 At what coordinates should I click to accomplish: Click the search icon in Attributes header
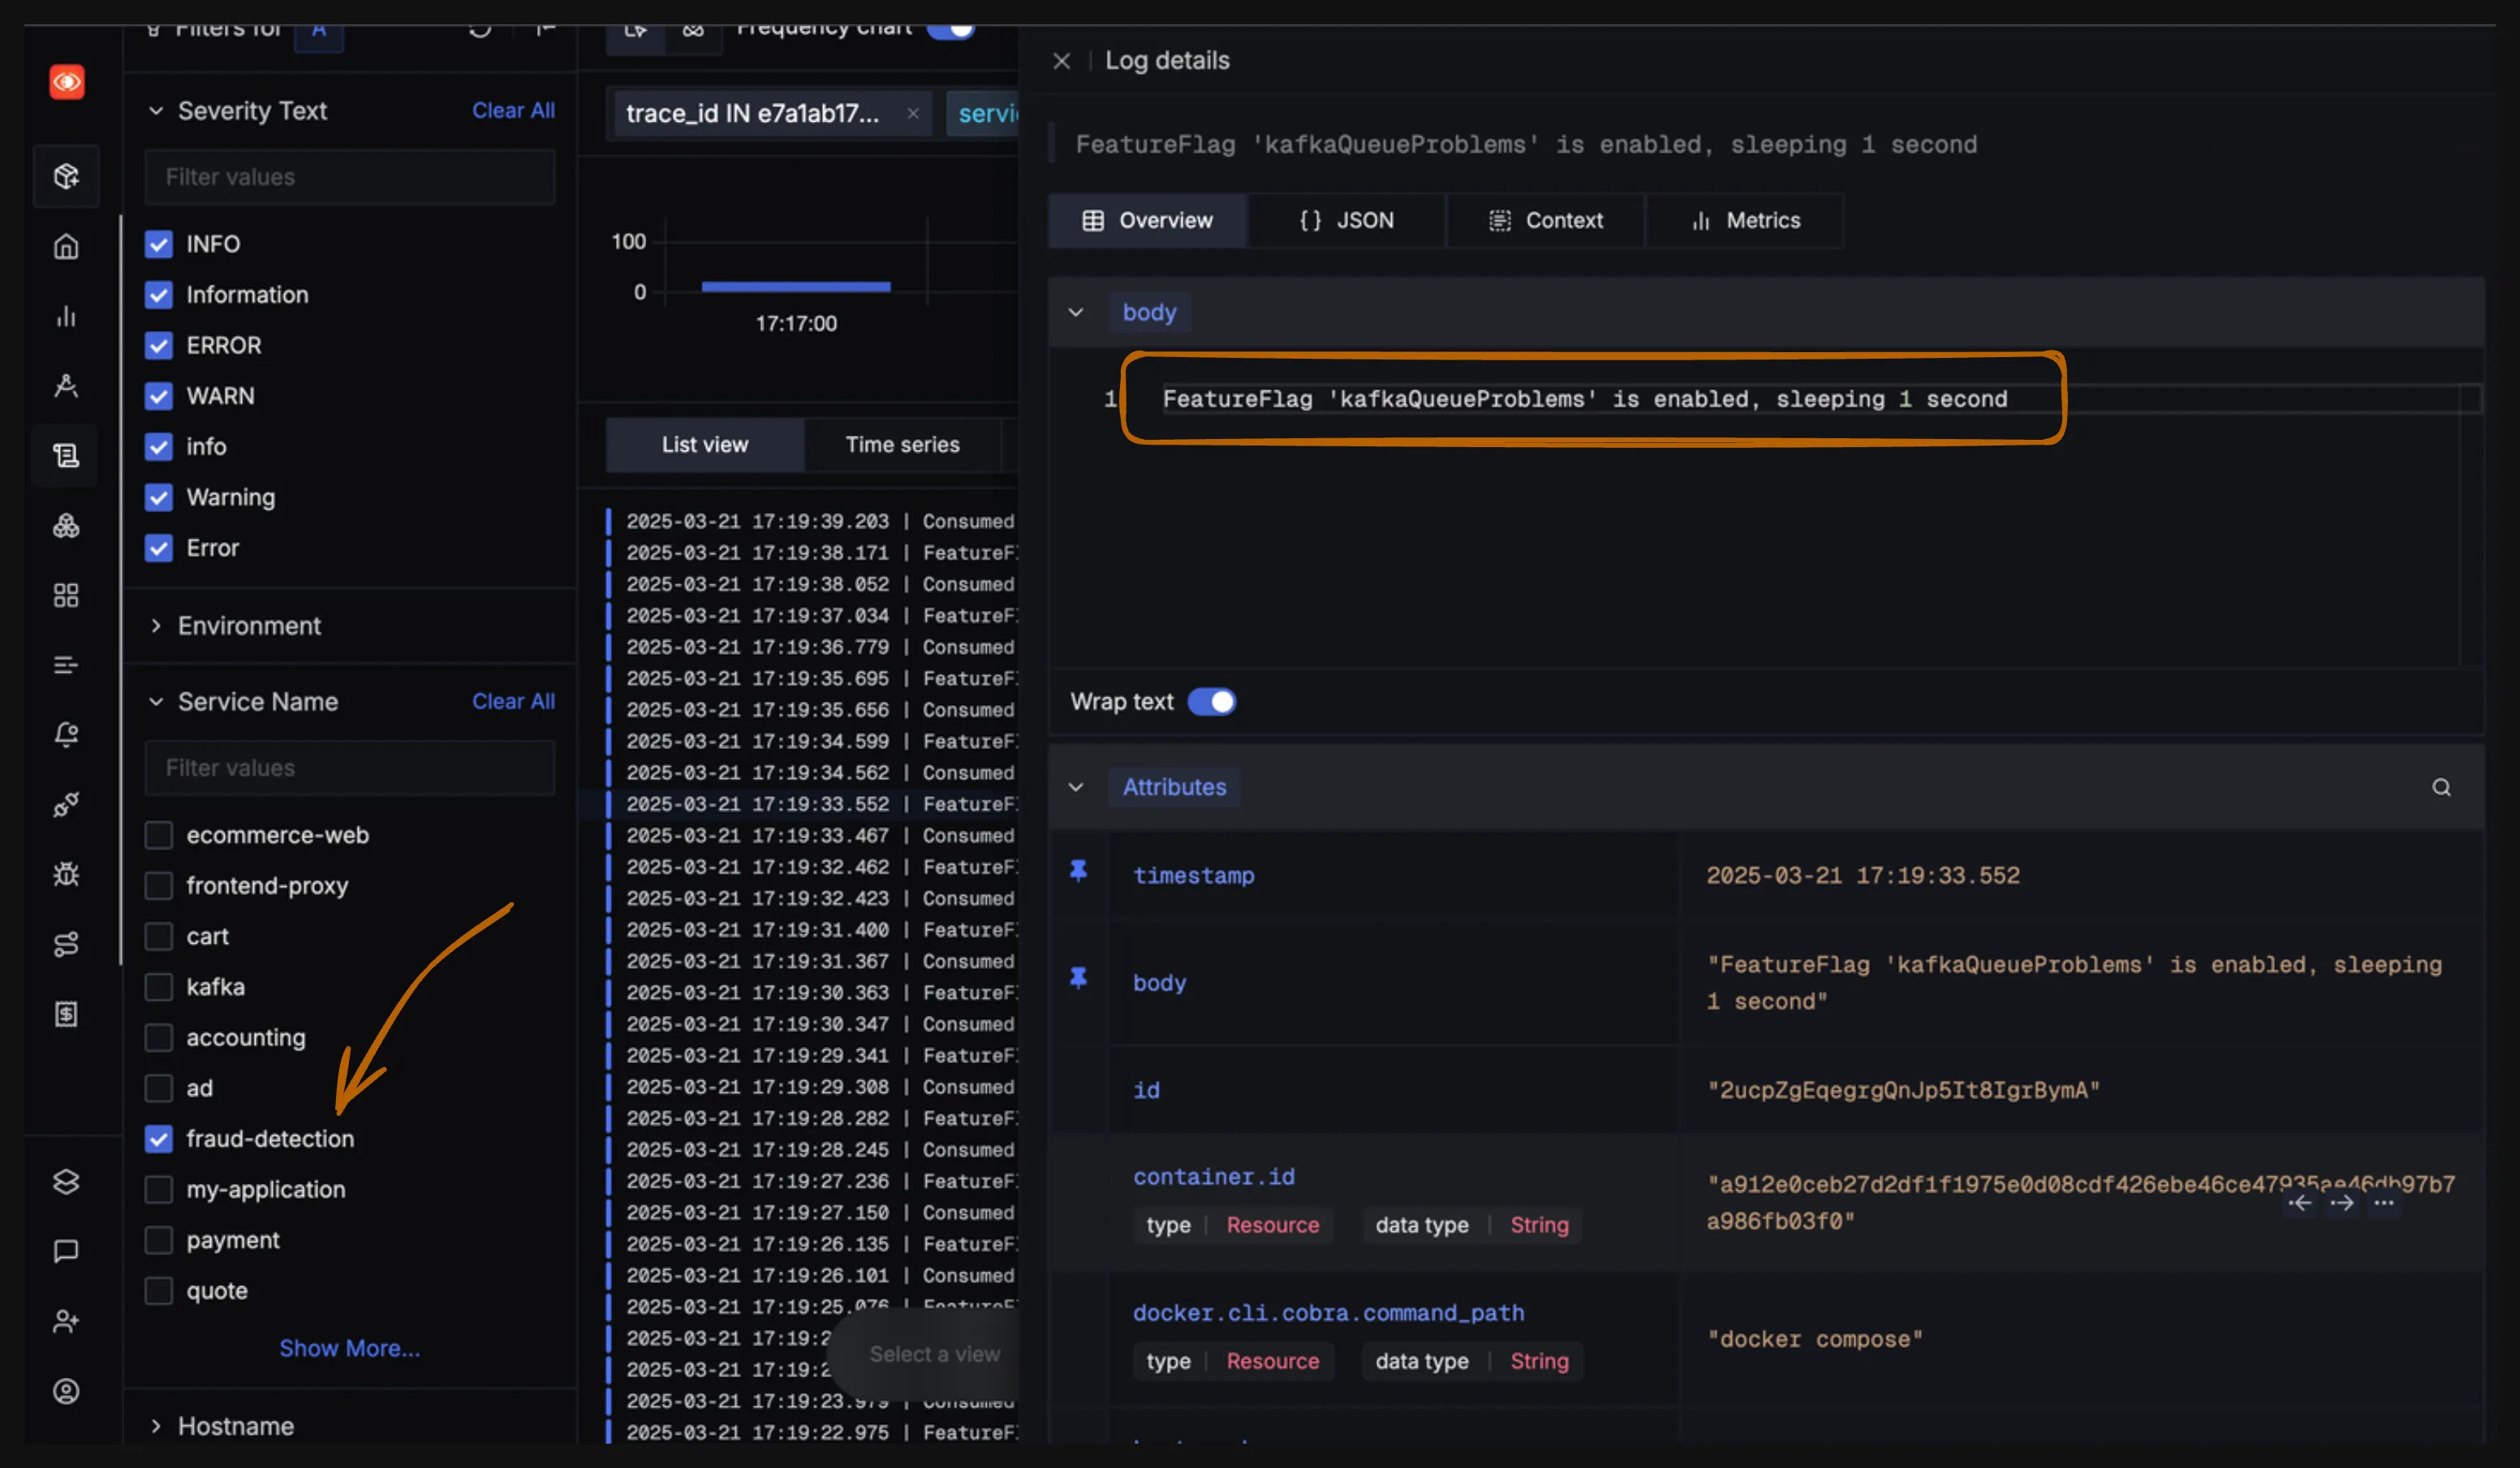(x=2441, y=787)
